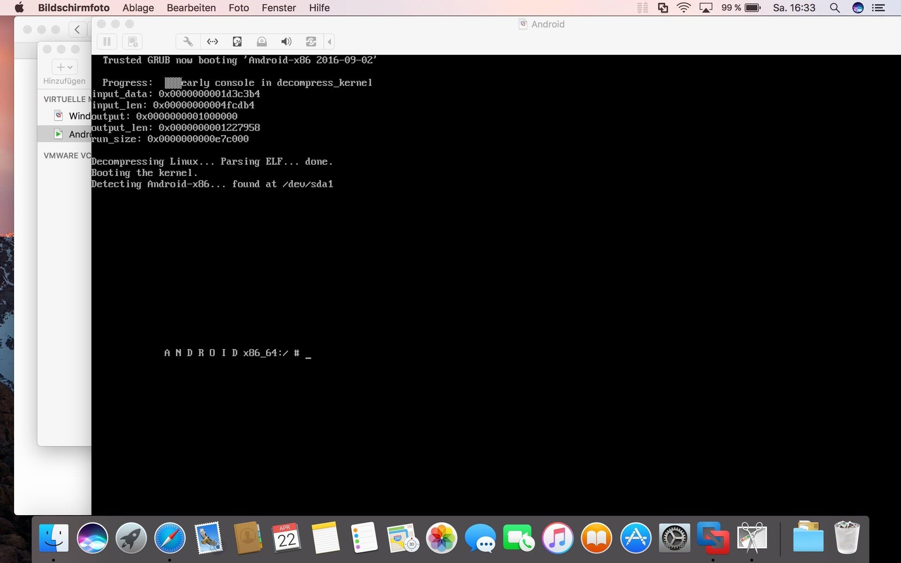Image resolution: width=901 pixels, height=563 pixels.
Task: Open Bildschirmfoto scissors app in Dock
Action: coord(752,538)
